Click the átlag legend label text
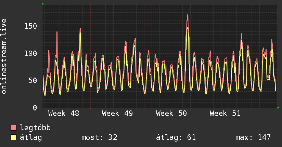Image resolution: width=282 pixels, height=147 pixels. (x=31, y=137)
